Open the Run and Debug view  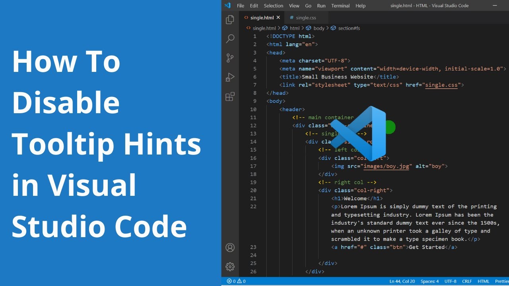click(x=230, y=77)
